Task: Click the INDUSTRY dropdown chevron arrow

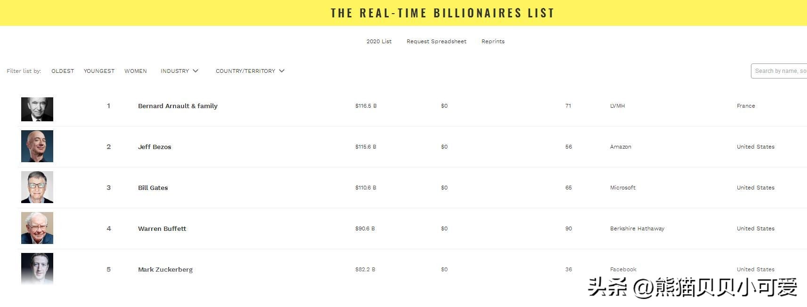Action: (x=195, y=71)
